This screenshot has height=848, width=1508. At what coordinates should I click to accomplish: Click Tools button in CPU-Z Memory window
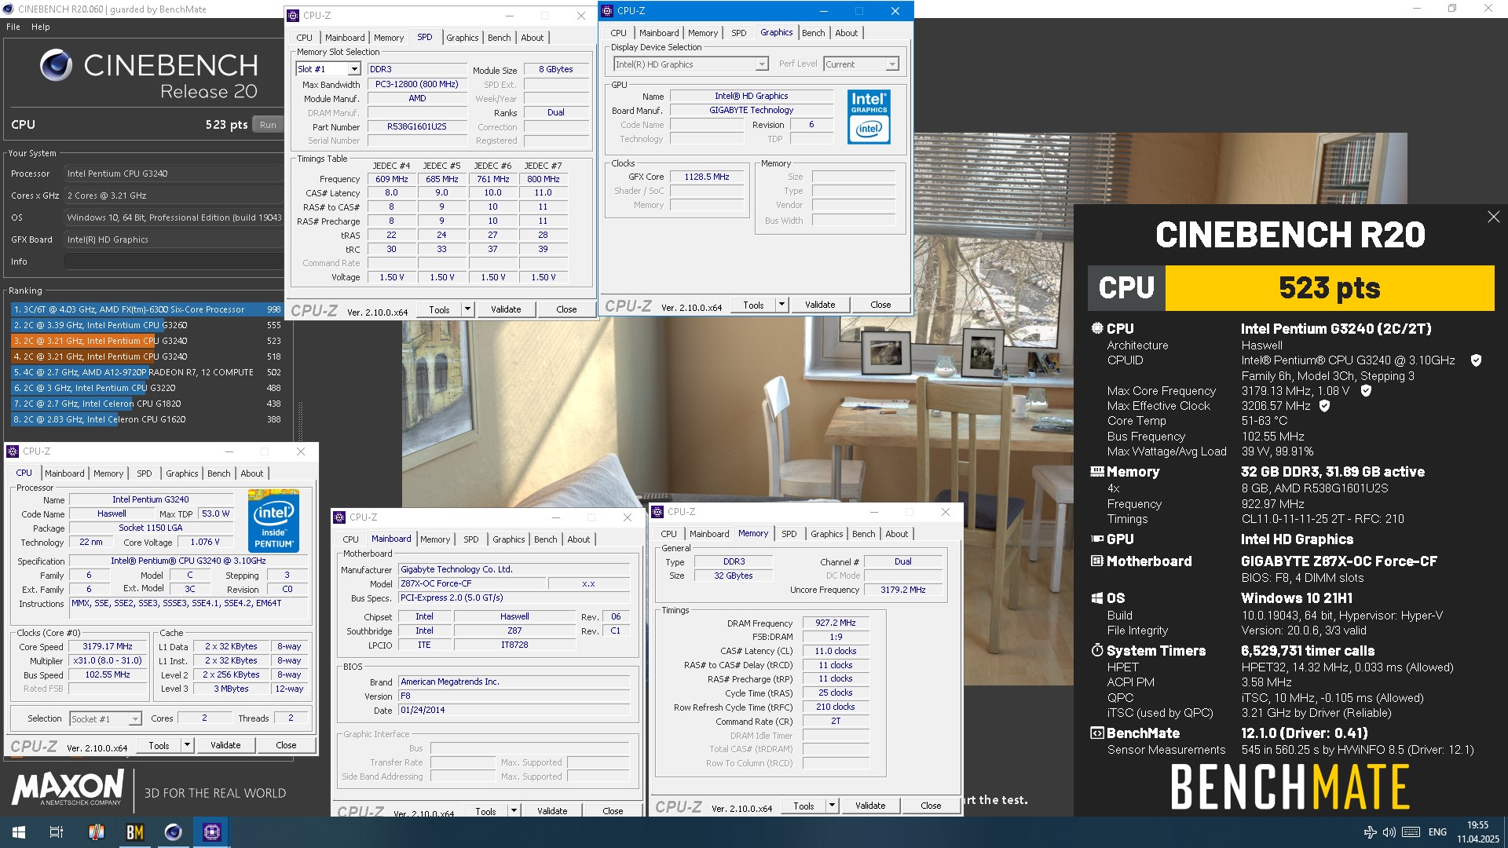point(803,806)
